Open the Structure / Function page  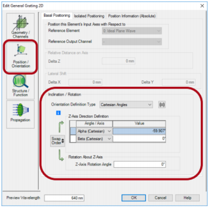click(20, 86)
